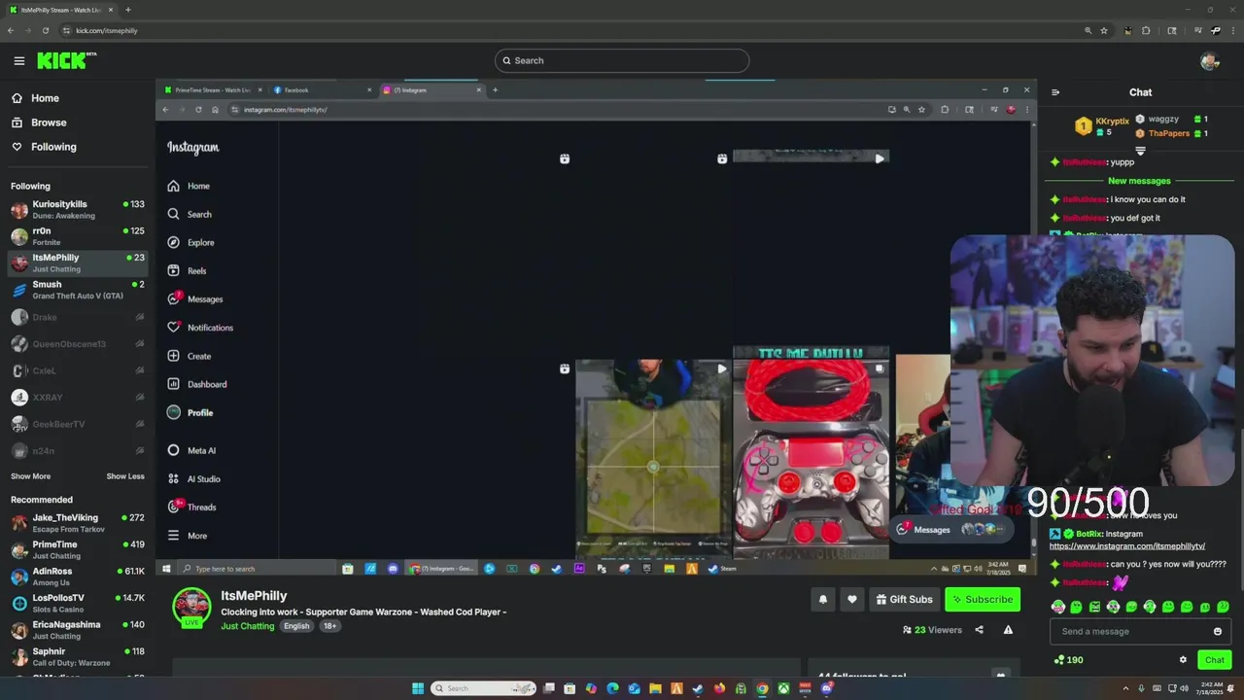Open rr0n channel in Following
Image resolution: width=1244 pixels, height=700 pixels.
coord(78,236)
